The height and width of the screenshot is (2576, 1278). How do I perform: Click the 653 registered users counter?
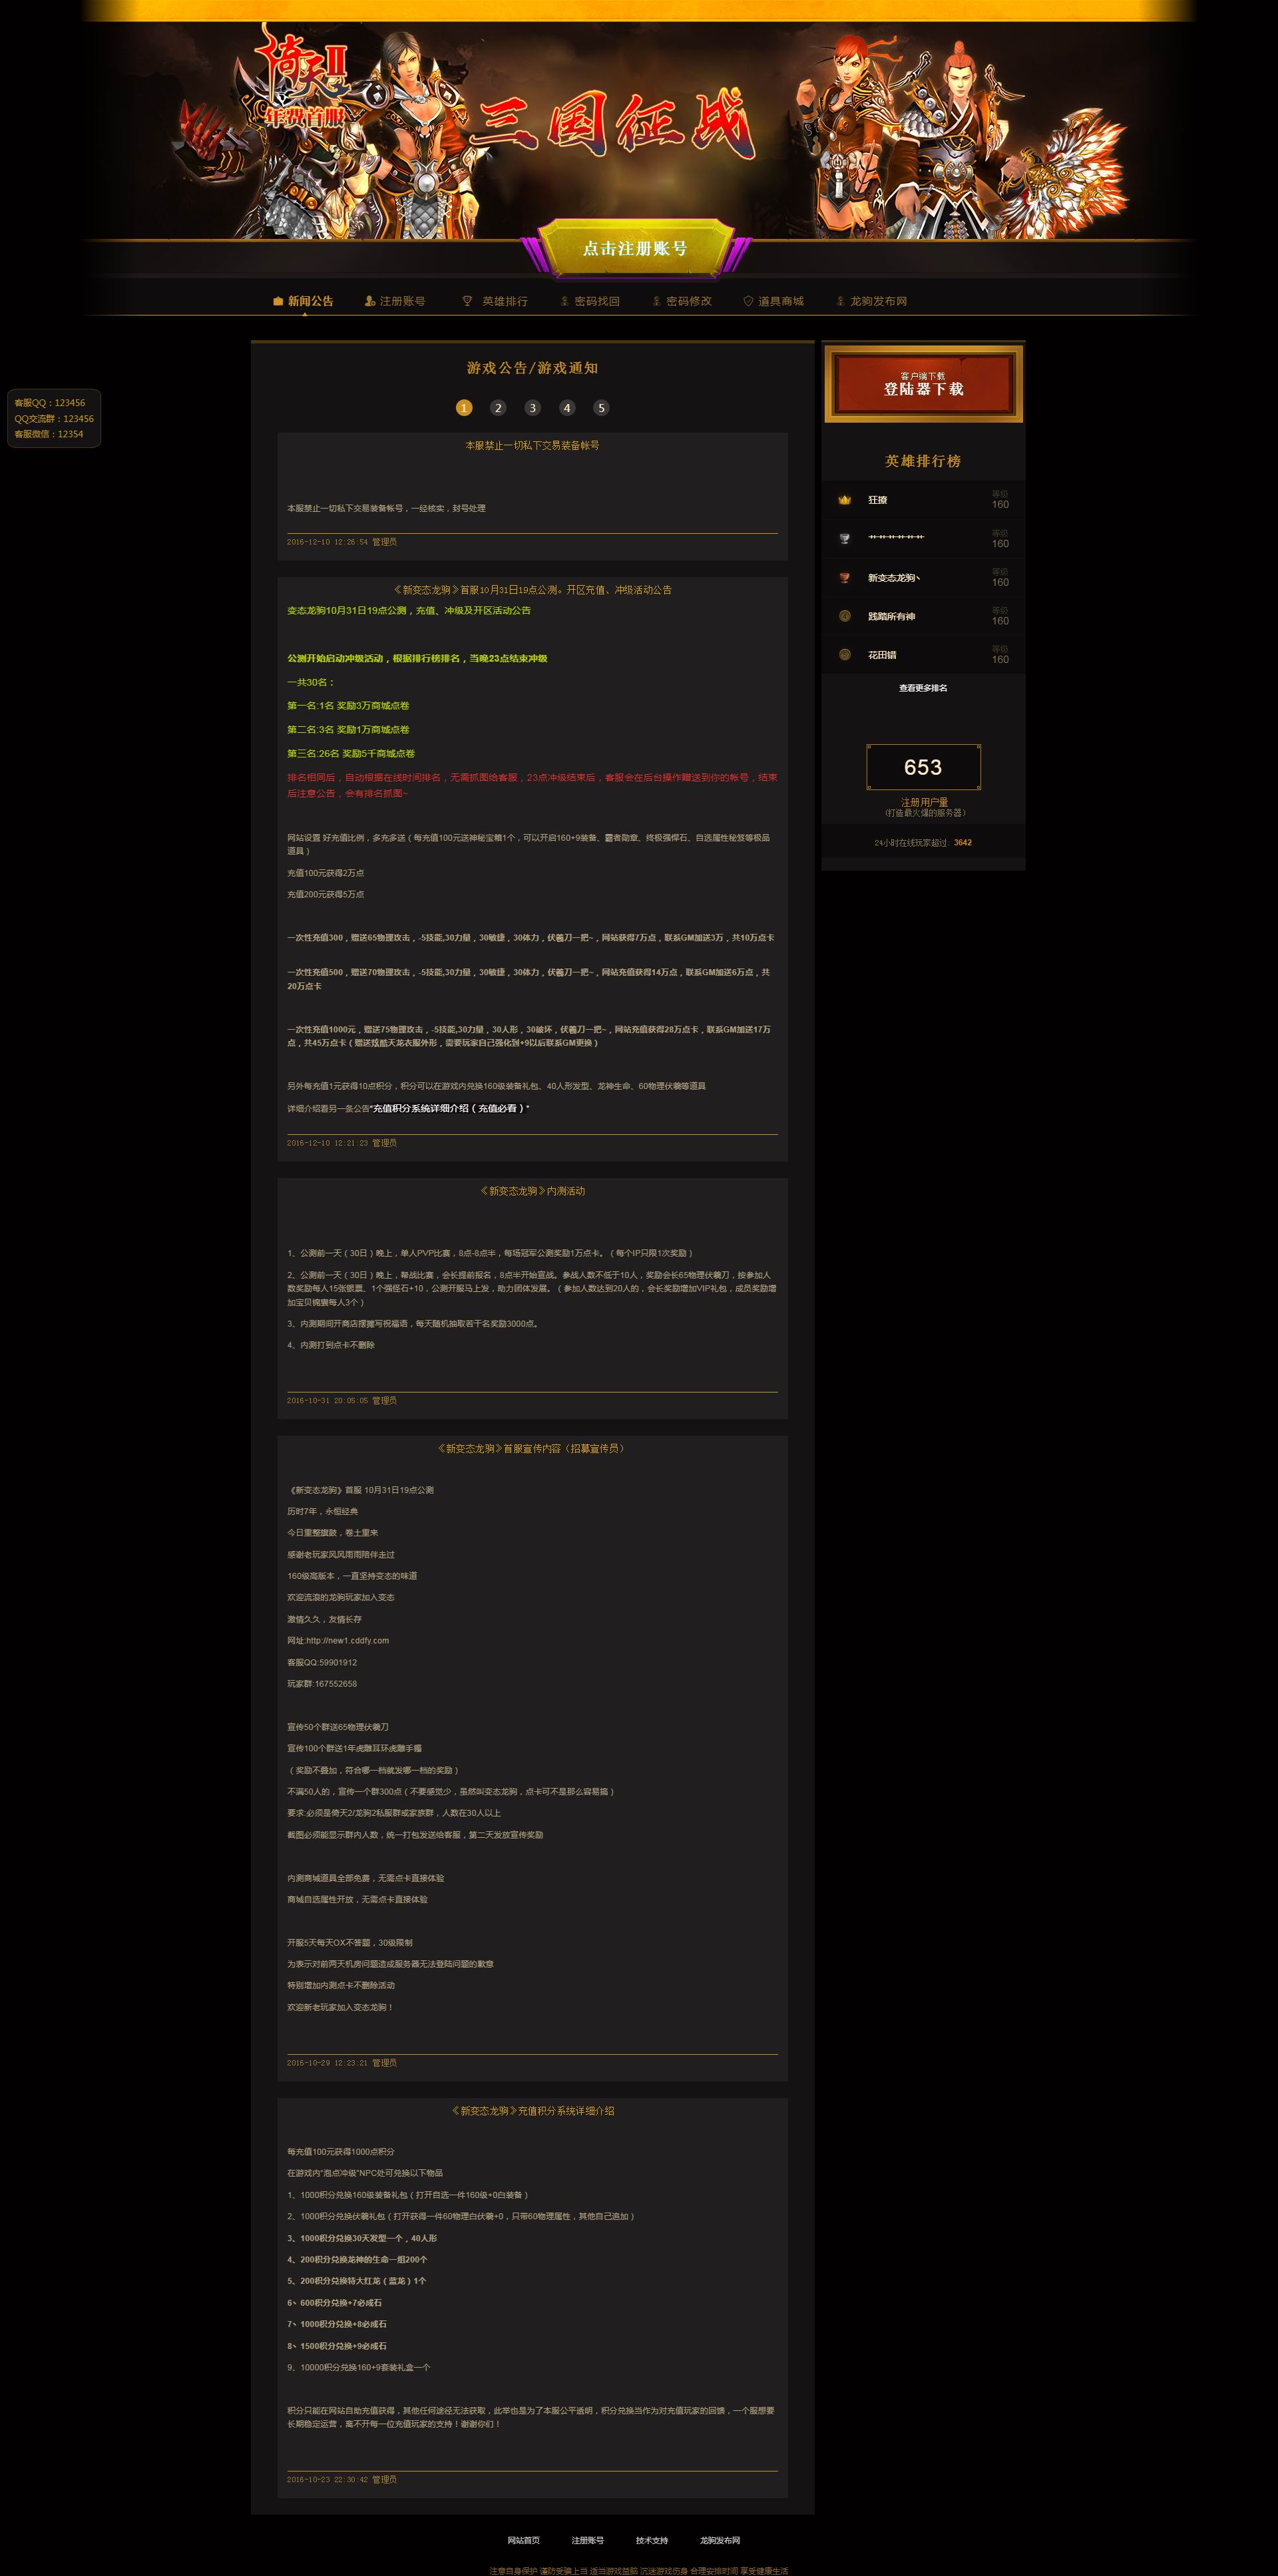pos(923,767)
